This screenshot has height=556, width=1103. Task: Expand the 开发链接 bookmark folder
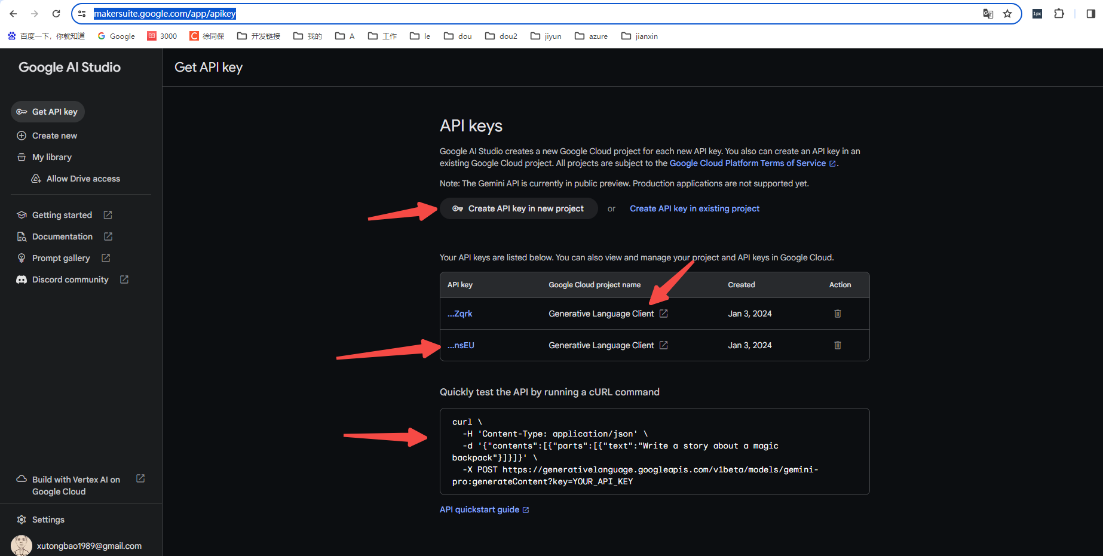point(259,36)
